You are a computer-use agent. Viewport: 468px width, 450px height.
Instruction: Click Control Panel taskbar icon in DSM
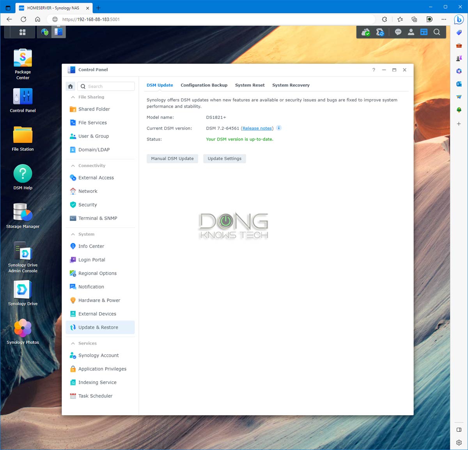58,32
